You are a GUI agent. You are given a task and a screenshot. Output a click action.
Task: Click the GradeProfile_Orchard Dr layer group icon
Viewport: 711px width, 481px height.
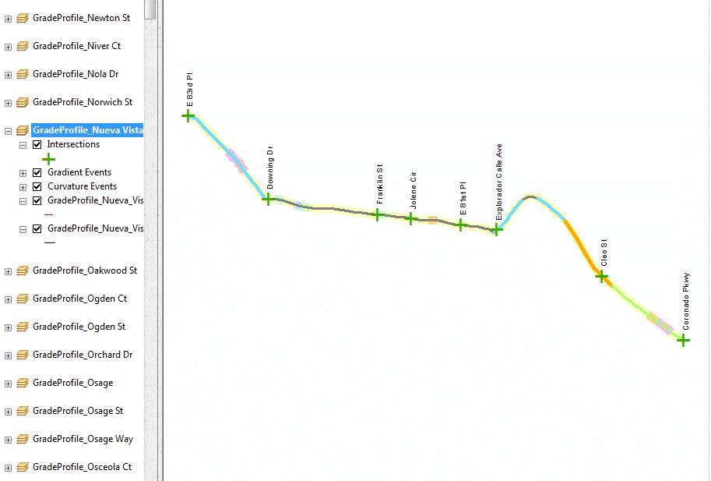pos(23,355)
